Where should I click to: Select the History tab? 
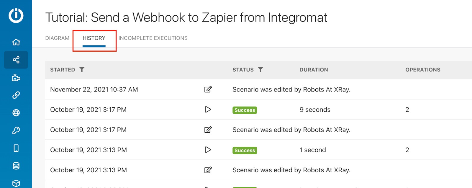click(x=94, y=38)
